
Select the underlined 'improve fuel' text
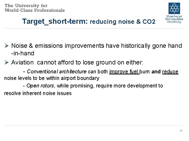pos(124,72)
